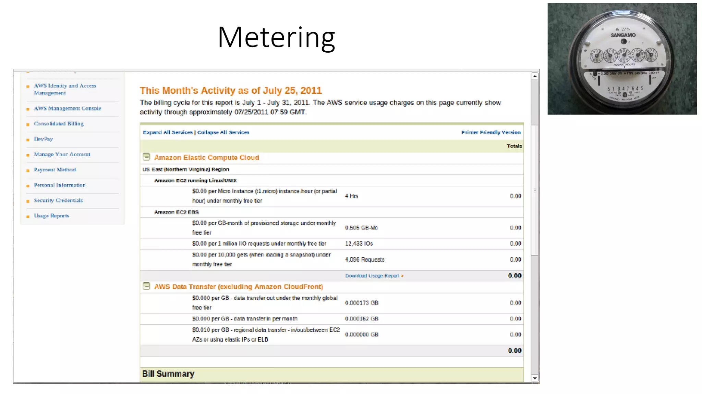Select the '4 Hrs' usage value
702x394 pixels.
(351, 196)
